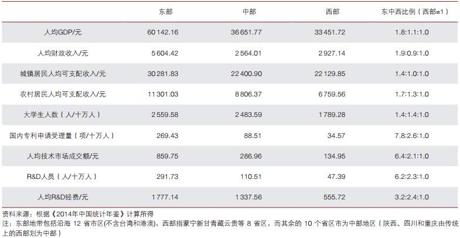The height and width of the screenshot is (238, 460).
Task: Select the R&D人员 row label
Action: tap(62, 177)
